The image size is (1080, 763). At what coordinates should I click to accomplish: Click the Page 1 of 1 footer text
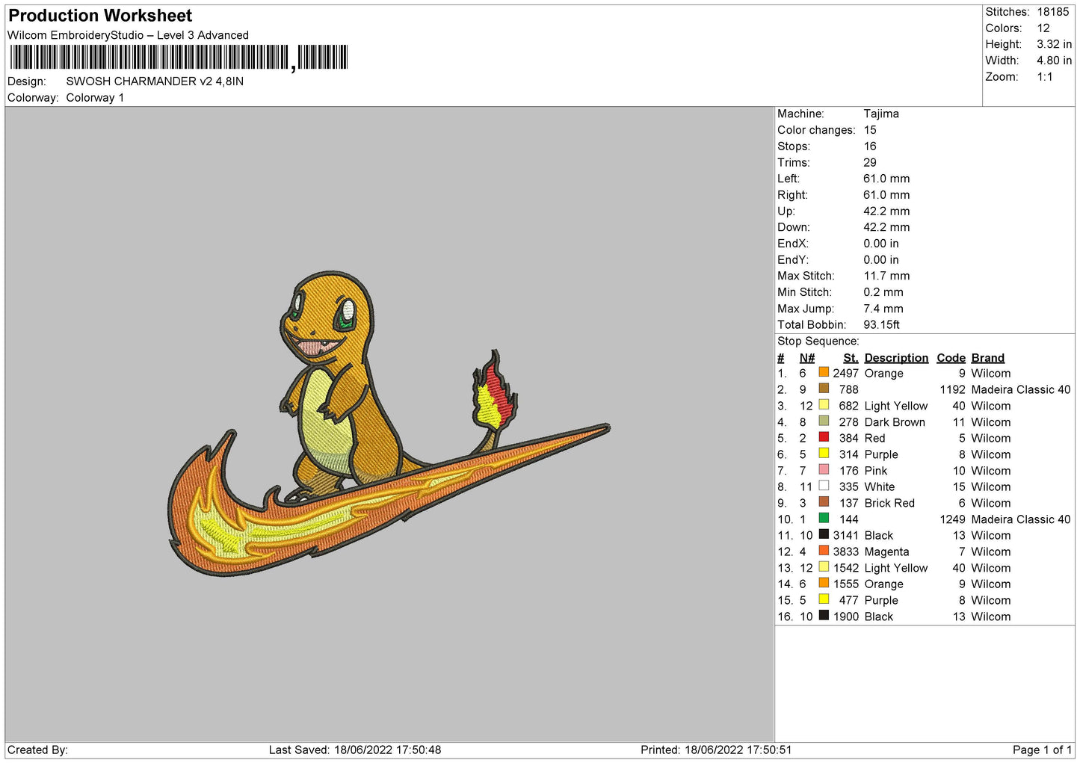1041,750
